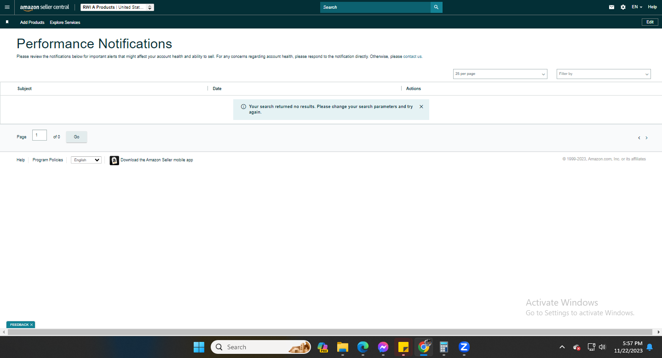Click the Help link in header
This screenshot has height=358, width=662.
[x=652, y=7]
